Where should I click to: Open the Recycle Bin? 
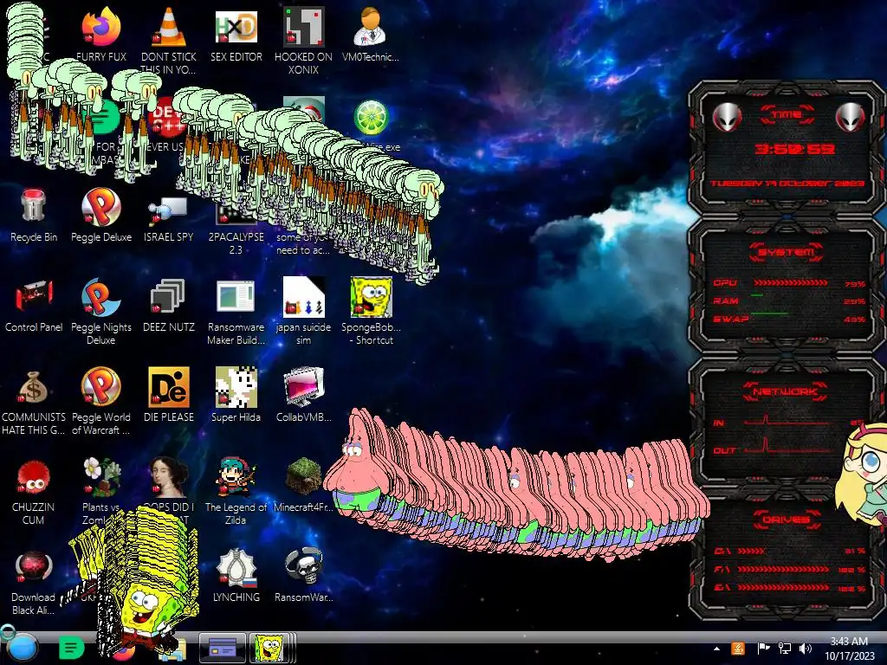pos(34,206)
